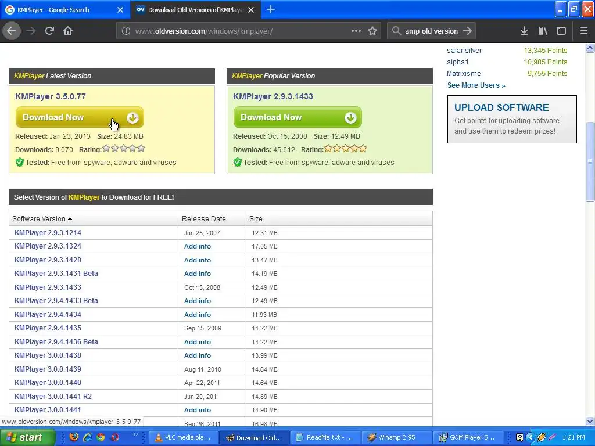Image resolution: width=595 pixels, height=446 pixels.
Task: Open KMPlayer 2.9.4.1434 link
Action: (x=48, y=315)
